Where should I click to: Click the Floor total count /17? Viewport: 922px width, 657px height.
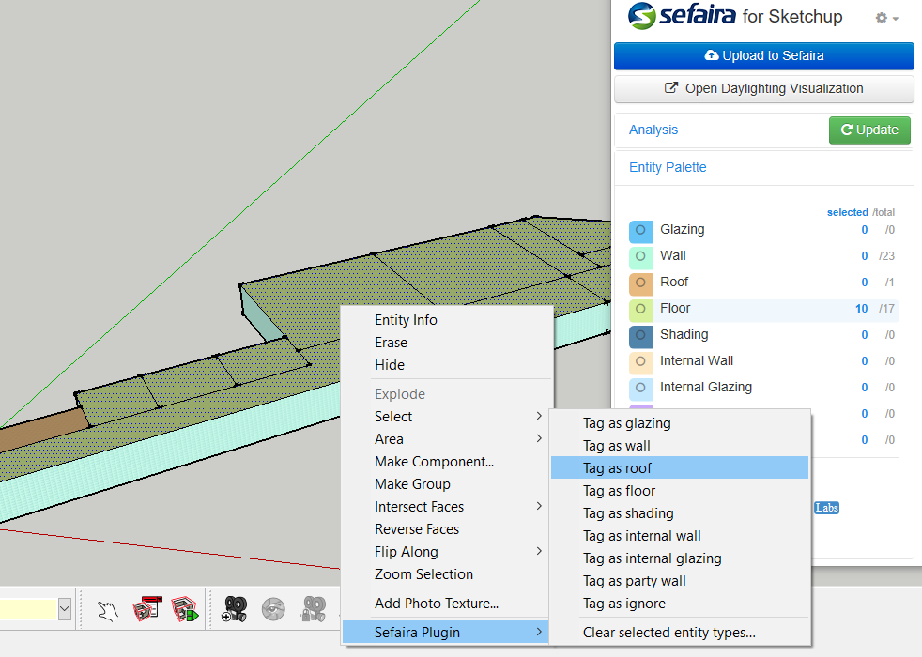(886, 309)
